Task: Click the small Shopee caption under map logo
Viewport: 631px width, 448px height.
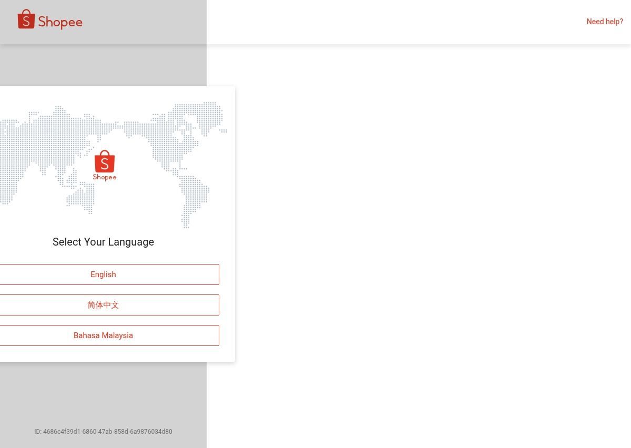Action: tap(105, 177)
